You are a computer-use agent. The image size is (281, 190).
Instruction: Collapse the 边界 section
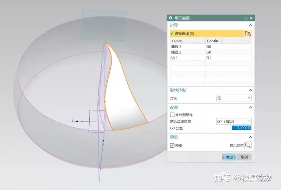coord(250,25)
